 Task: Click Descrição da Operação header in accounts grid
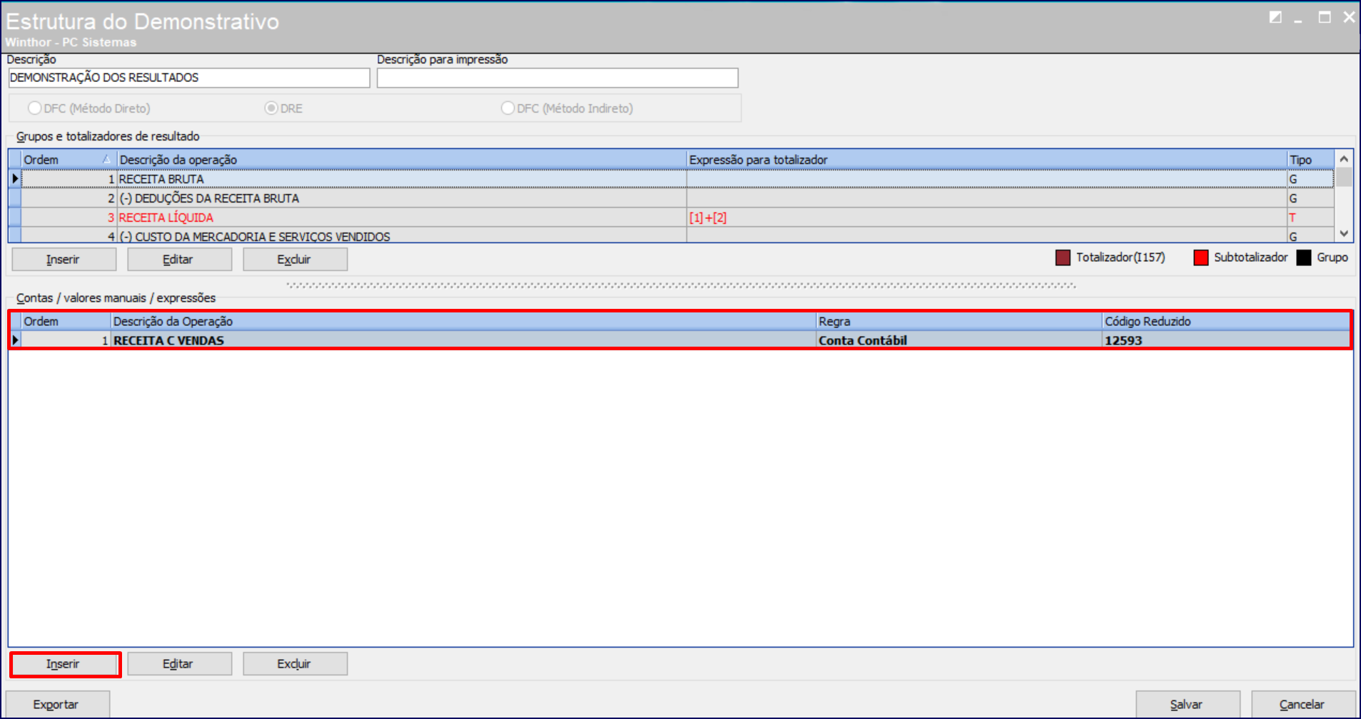coord(463,322)
